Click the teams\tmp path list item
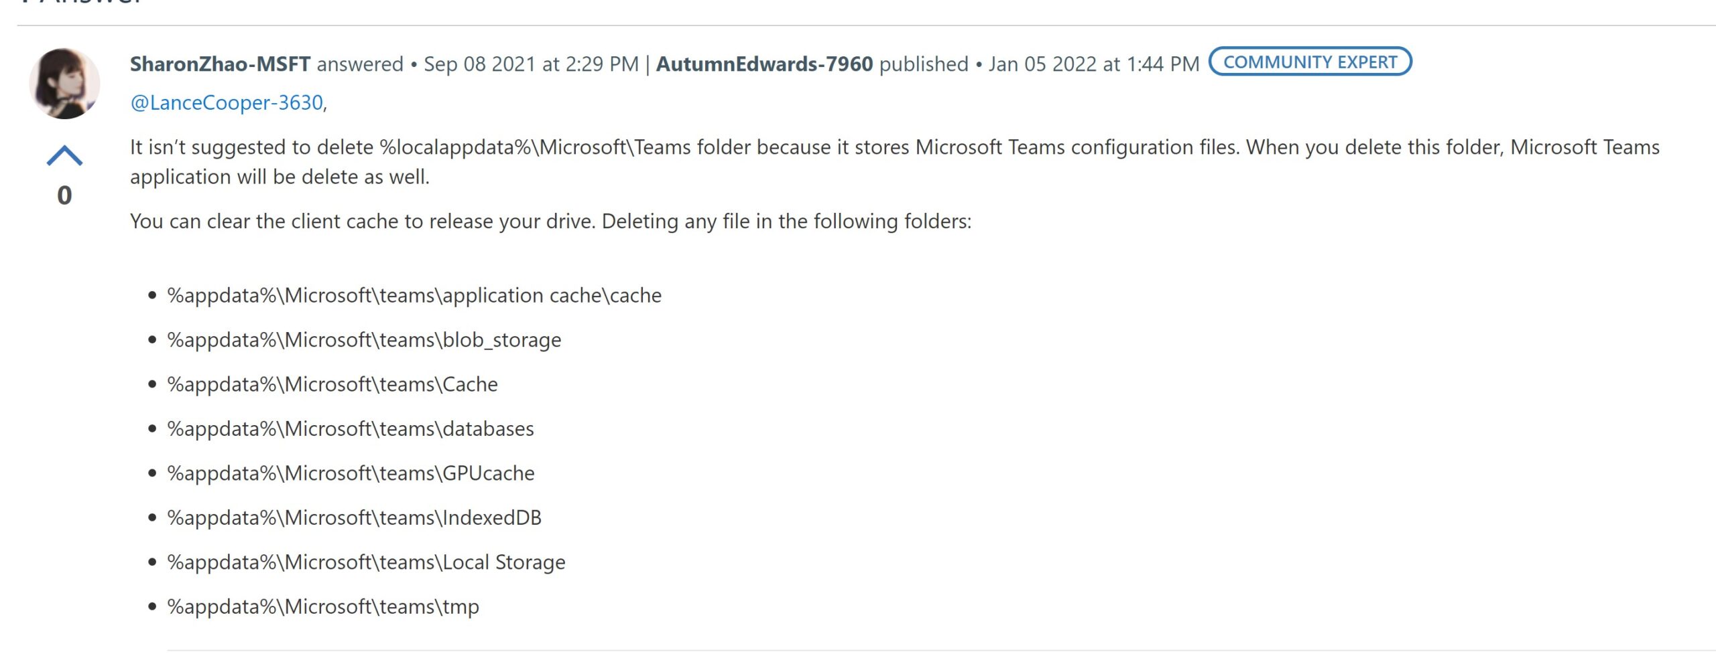Image resolution: width=1716 pixels, height=654 pixels. [x=323, y=607]
